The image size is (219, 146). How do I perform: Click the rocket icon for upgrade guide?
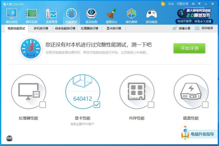click(x=185, y=133)
